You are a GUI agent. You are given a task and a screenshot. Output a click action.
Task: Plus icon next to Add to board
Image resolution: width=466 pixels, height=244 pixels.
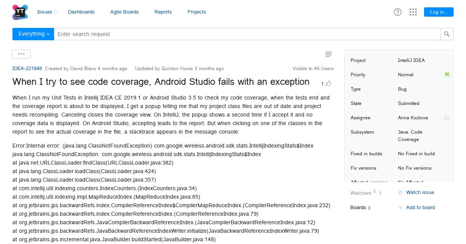pos(400,208)
